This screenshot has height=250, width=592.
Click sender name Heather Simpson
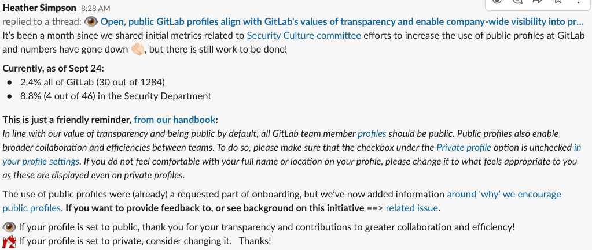(x=39, y=8)
